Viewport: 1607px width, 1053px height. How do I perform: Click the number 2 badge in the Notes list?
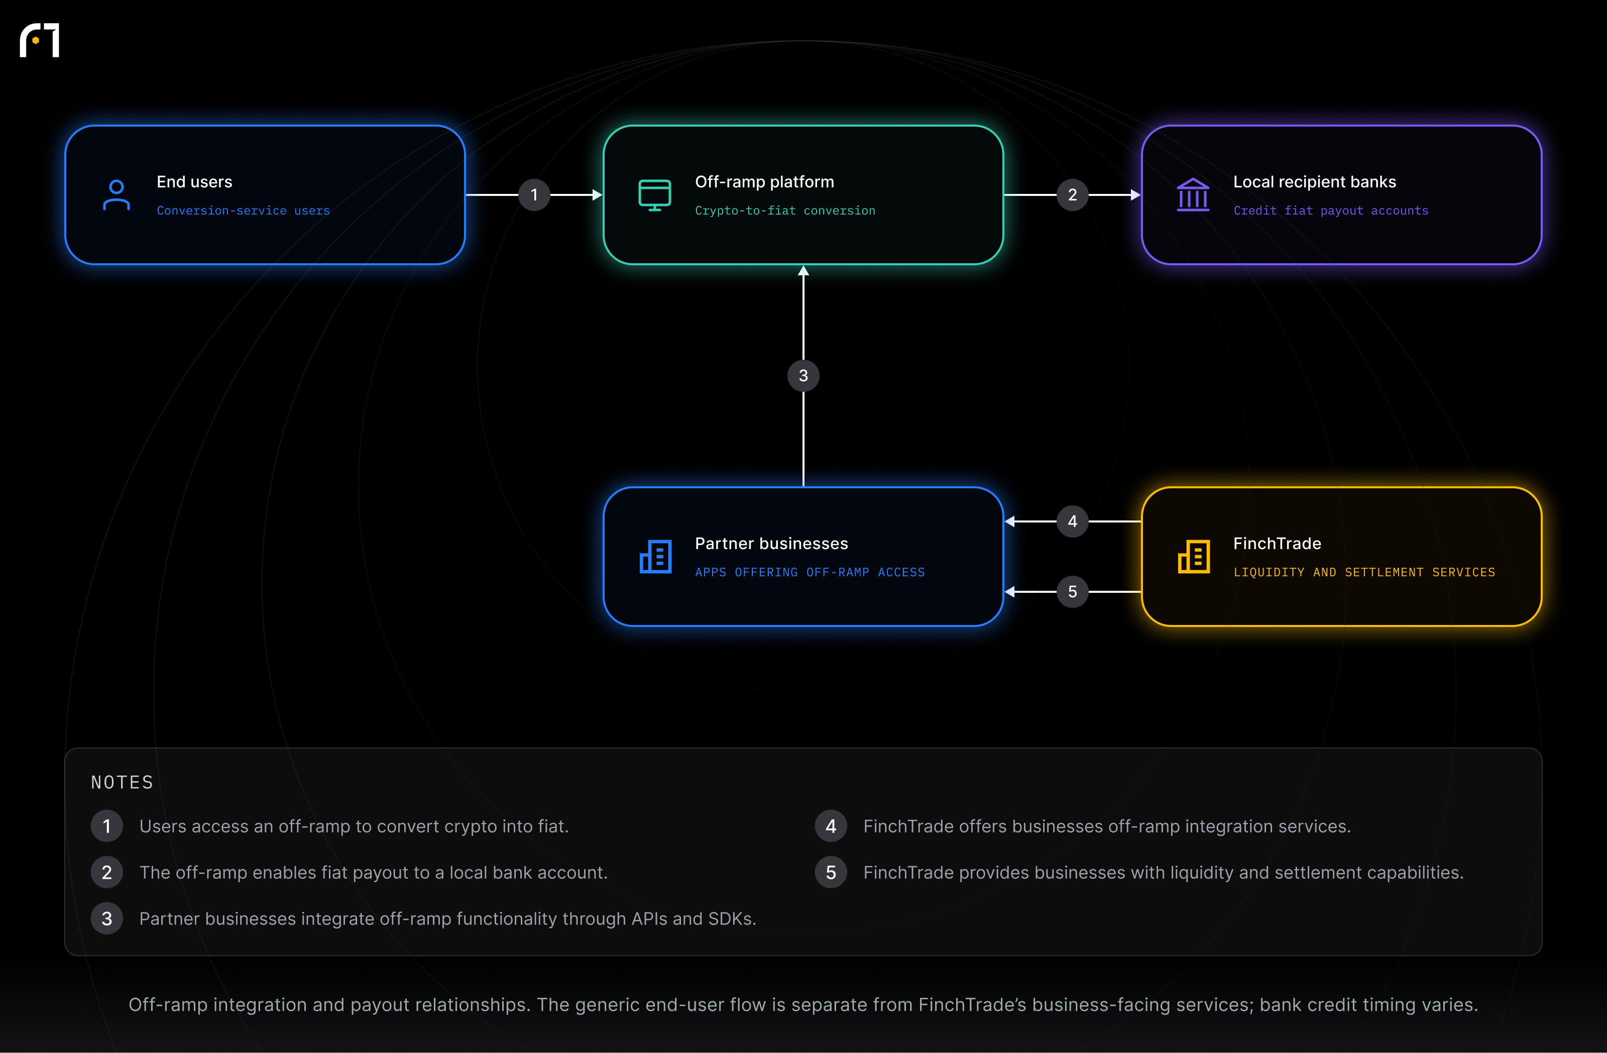click(x=106, y=872)
